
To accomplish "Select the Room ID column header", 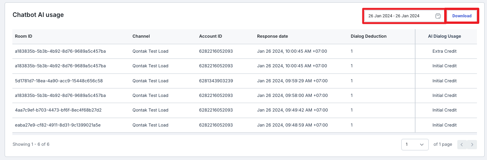I will (24, 36).
